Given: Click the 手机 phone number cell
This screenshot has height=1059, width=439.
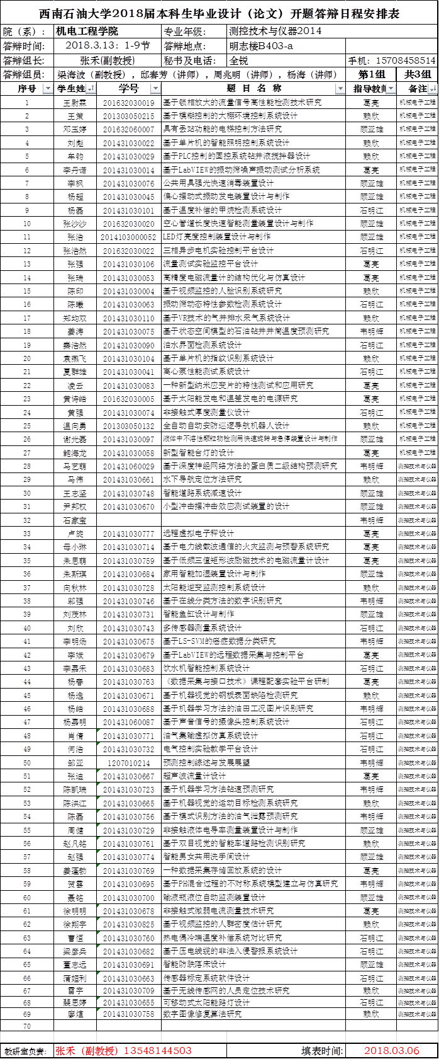Looking at the screenshot, I should [392, 61].
